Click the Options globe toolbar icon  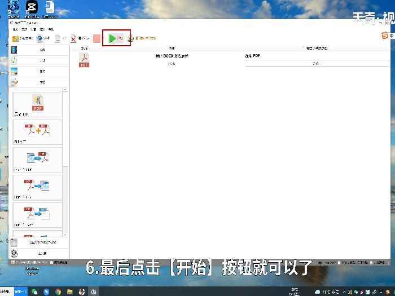pyautogui.click(x=39, y=38)
